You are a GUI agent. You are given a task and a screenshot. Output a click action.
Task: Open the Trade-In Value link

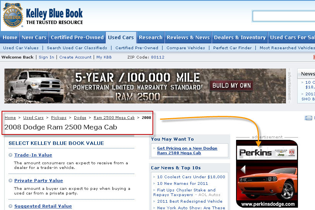33,155
